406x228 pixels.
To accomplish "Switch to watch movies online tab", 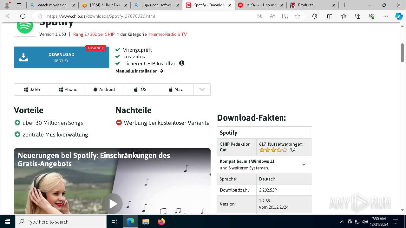I will point(52,5).
